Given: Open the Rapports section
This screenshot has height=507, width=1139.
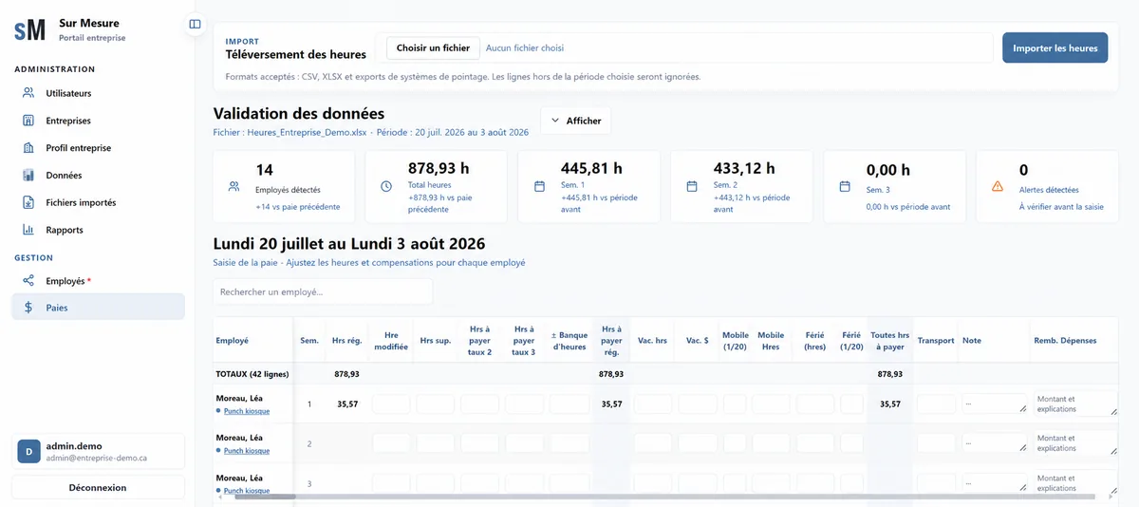Looking at the screenshot, I should point(98,230).
